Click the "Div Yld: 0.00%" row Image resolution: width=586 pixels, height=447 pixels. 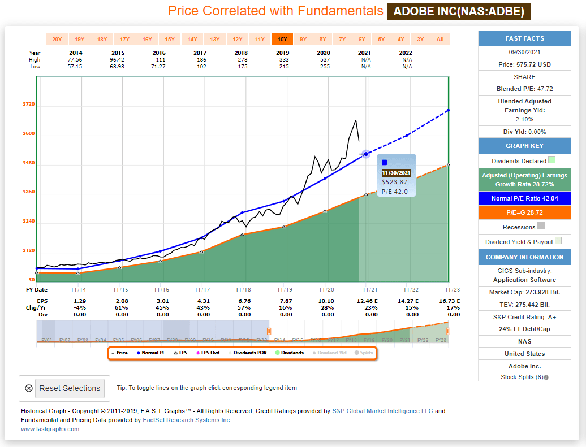[x=524, y=132]
